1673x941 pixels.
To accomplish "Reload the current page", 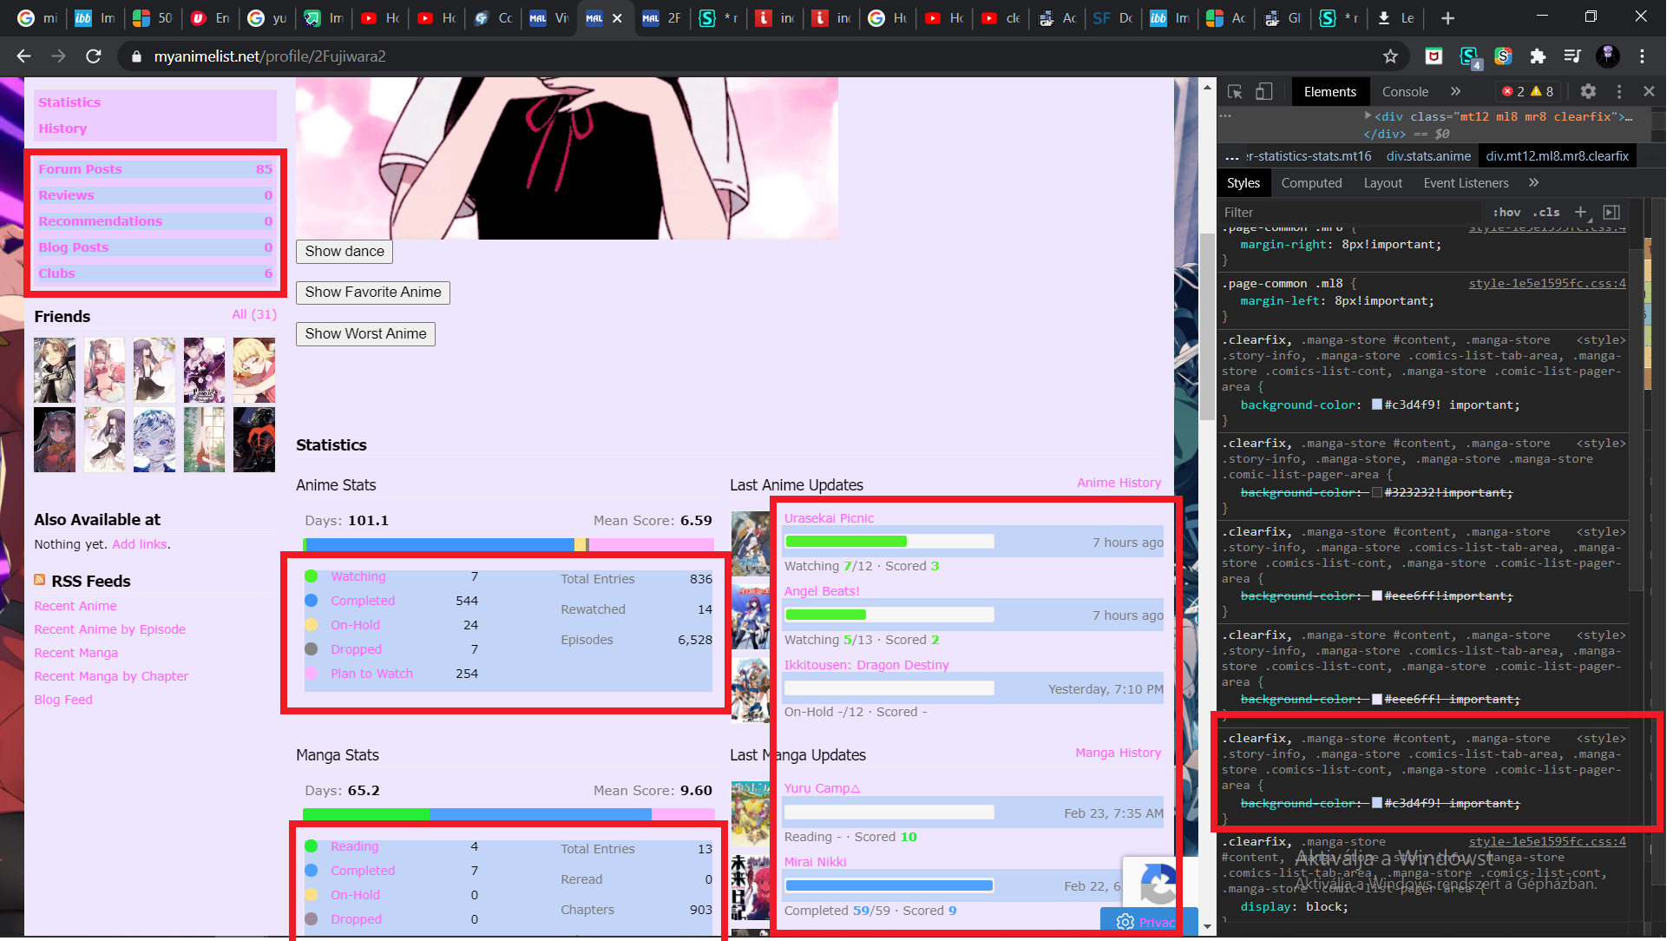I will [x=94, y=56].
